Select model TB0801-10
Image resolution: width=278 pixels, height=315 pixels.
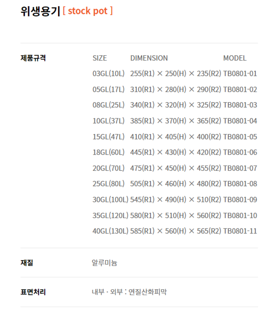pos(240,215)
